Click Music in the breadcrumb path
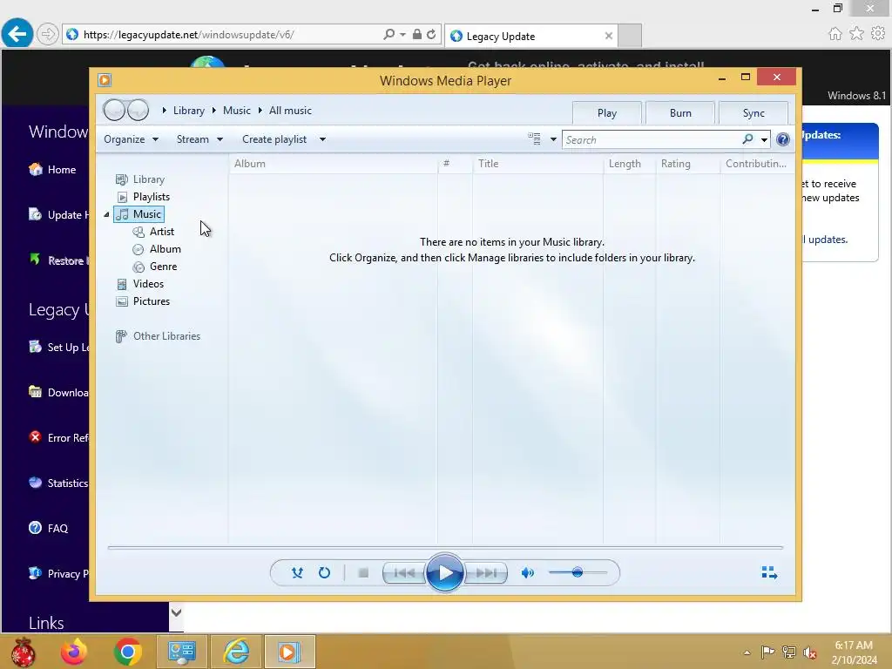892x669 pixels. 237,111
